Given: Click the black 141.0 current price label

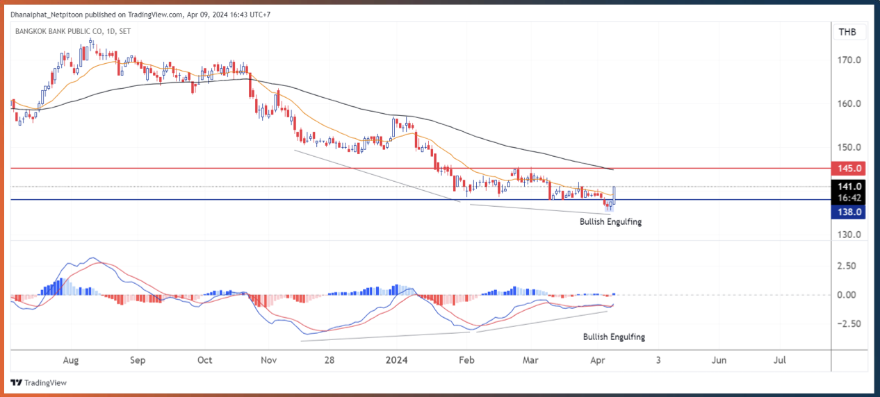Looking at the screenshot, I should click(x=849, y=186).
